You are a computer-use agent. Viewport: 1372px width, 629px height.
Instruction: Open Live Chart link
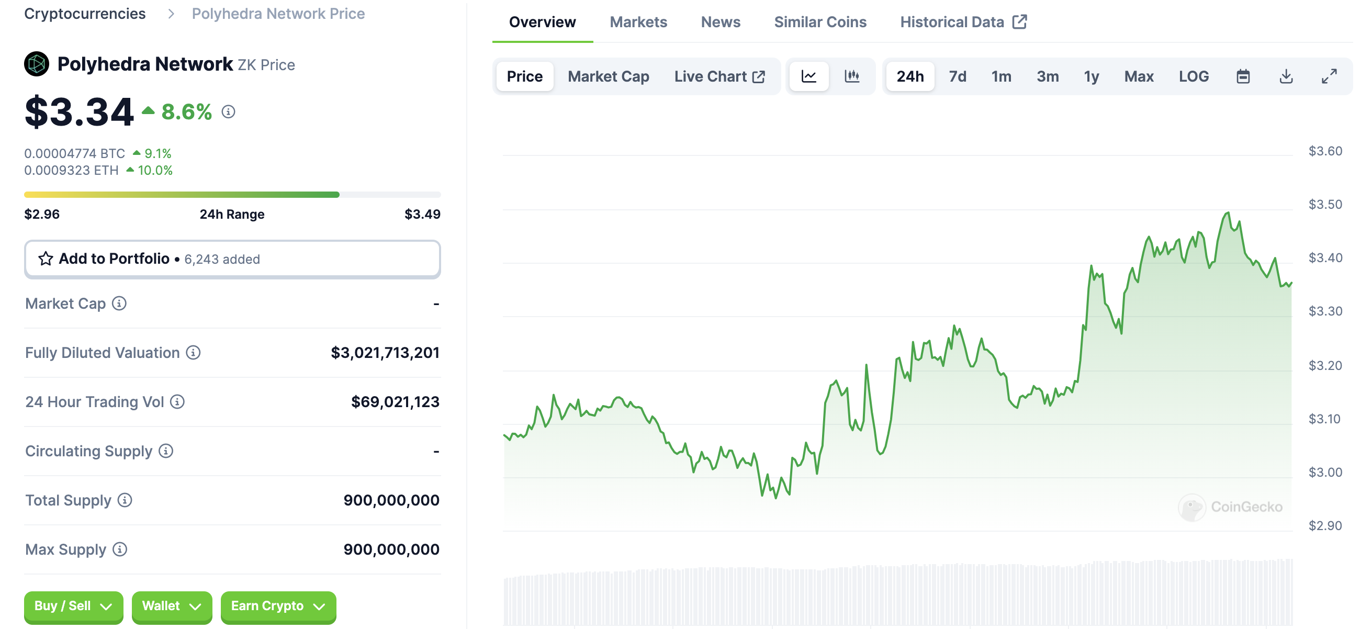pyautogui.click(x=719, y=77)
